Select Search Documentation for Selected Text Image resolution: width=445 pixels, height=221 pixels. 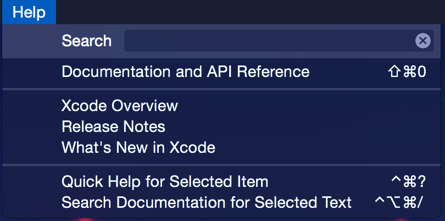click(x=207, y=202)
